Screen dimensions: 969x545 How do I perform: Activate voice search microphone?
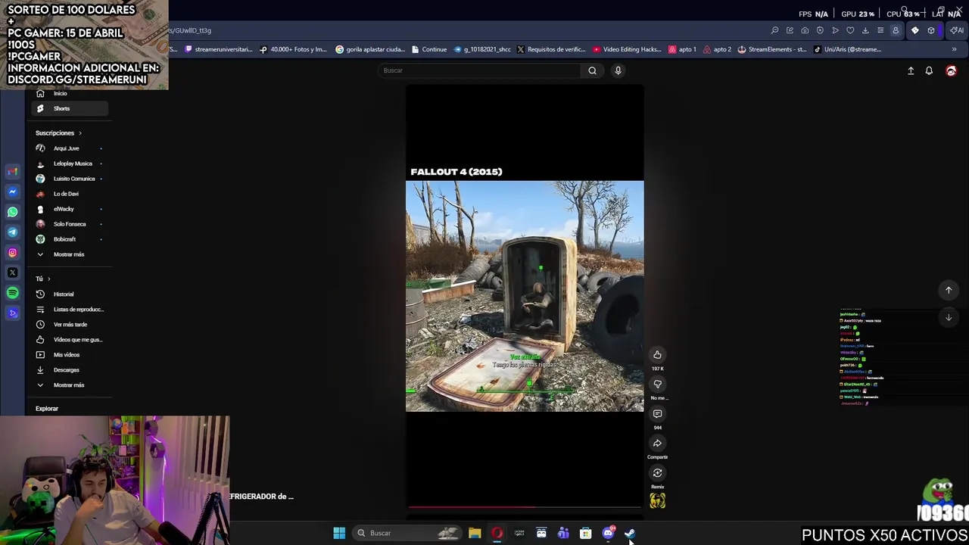[618, 70]
